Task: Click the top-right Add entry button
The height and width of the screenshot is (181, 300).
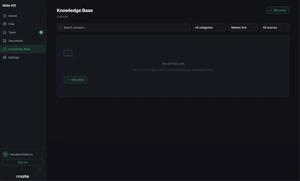Action: point(277,10)
